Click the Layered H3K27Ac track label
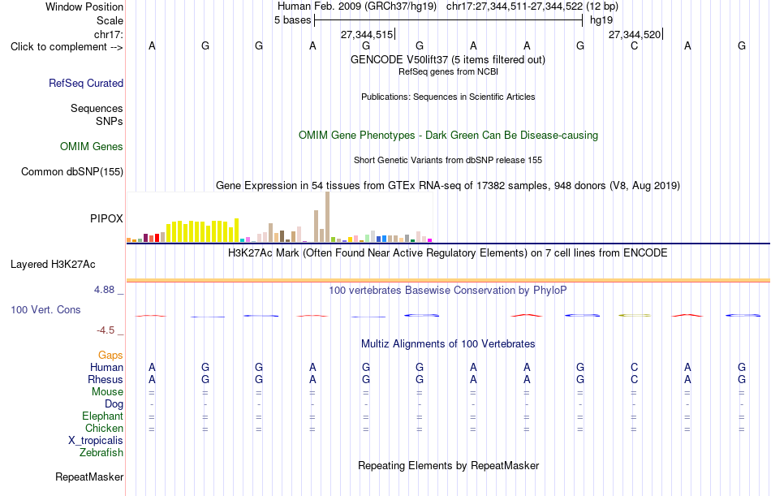 point(53,265)
